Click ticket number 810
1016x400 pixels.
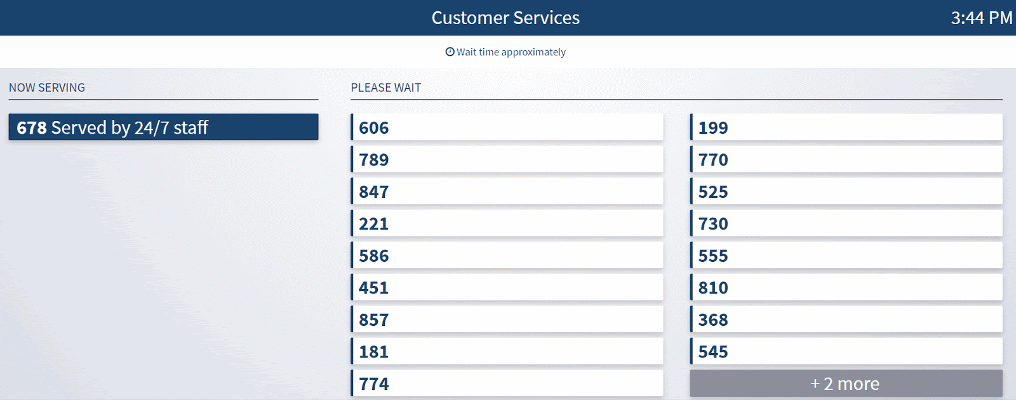click(846, 288)
